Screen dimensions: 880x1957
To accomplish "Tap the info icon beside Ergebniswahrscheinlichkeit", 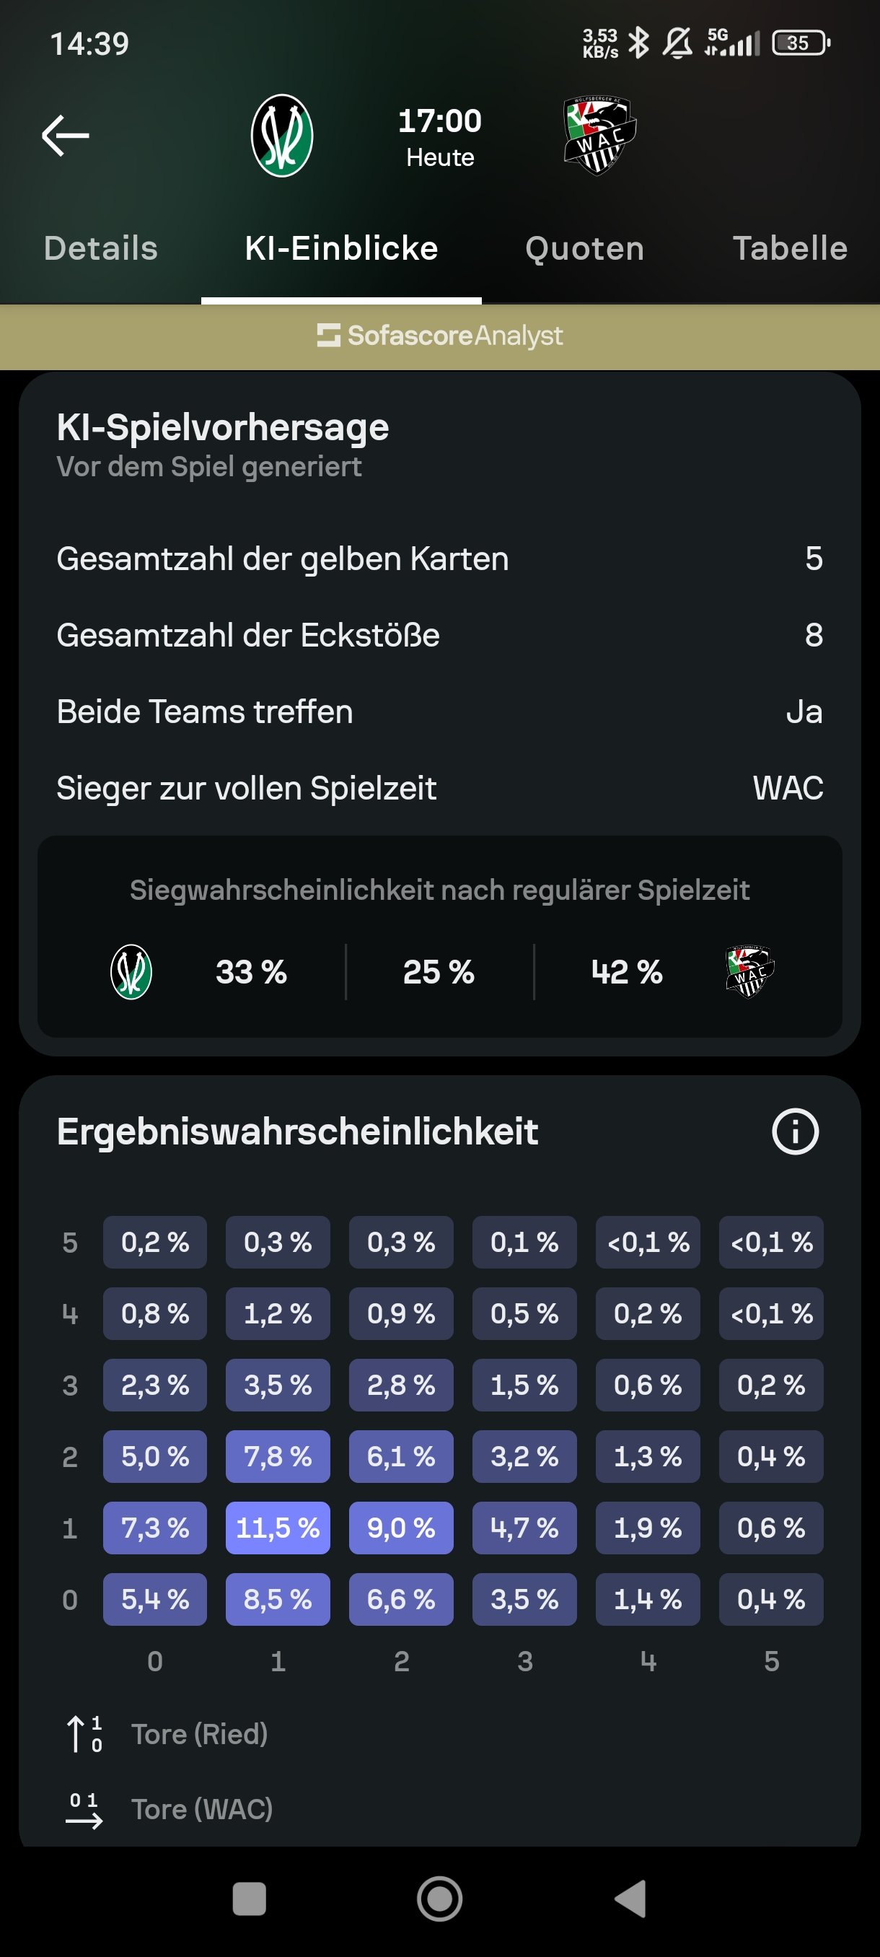I will pyautogui.click(x=794, y=1132).
